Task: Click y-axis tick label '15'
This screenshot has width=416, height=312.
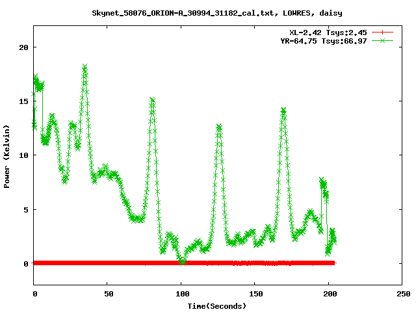Action: coord(23,101)
